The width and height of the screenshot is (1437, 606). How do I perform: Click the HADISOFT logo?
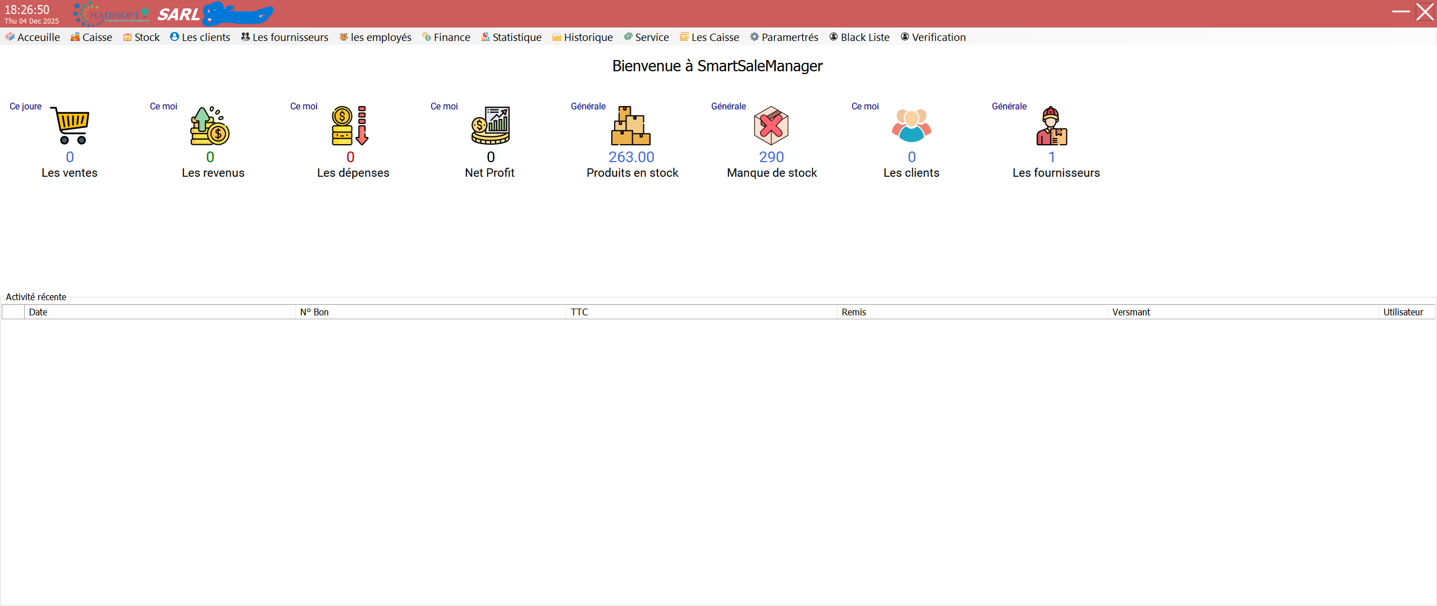point(111,13)
